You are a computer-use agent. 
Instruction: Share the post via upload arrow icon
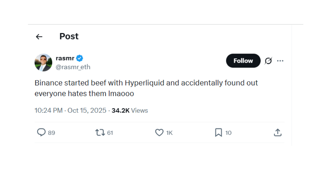click(277, 133)
